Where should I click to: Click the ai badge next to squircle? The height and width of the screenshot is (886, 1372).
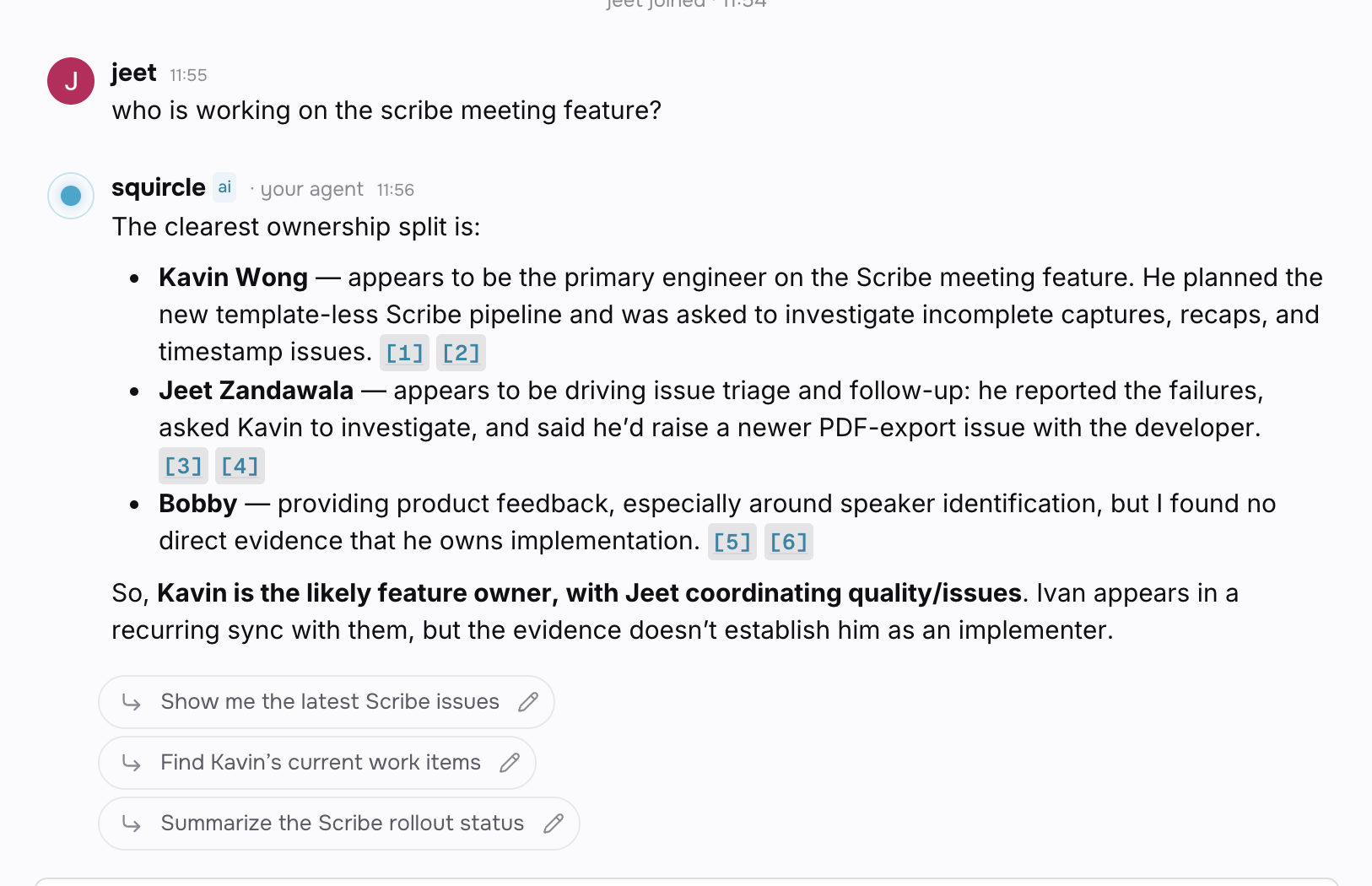click(224, 187)
